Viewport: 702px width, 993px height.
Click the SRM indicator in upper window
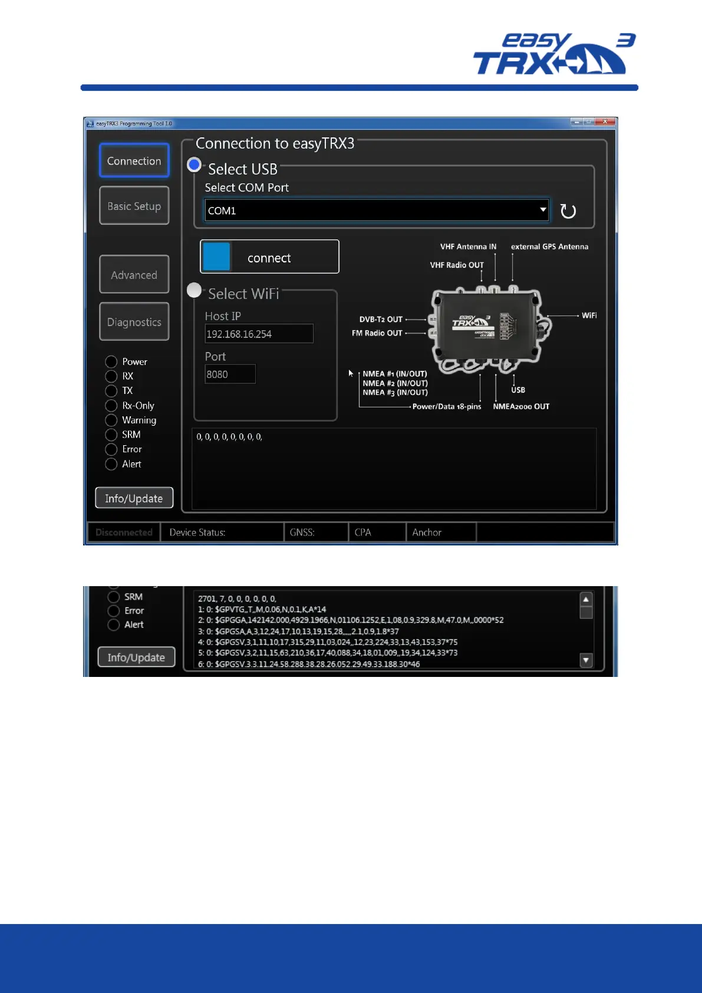(x=111, y=435)
